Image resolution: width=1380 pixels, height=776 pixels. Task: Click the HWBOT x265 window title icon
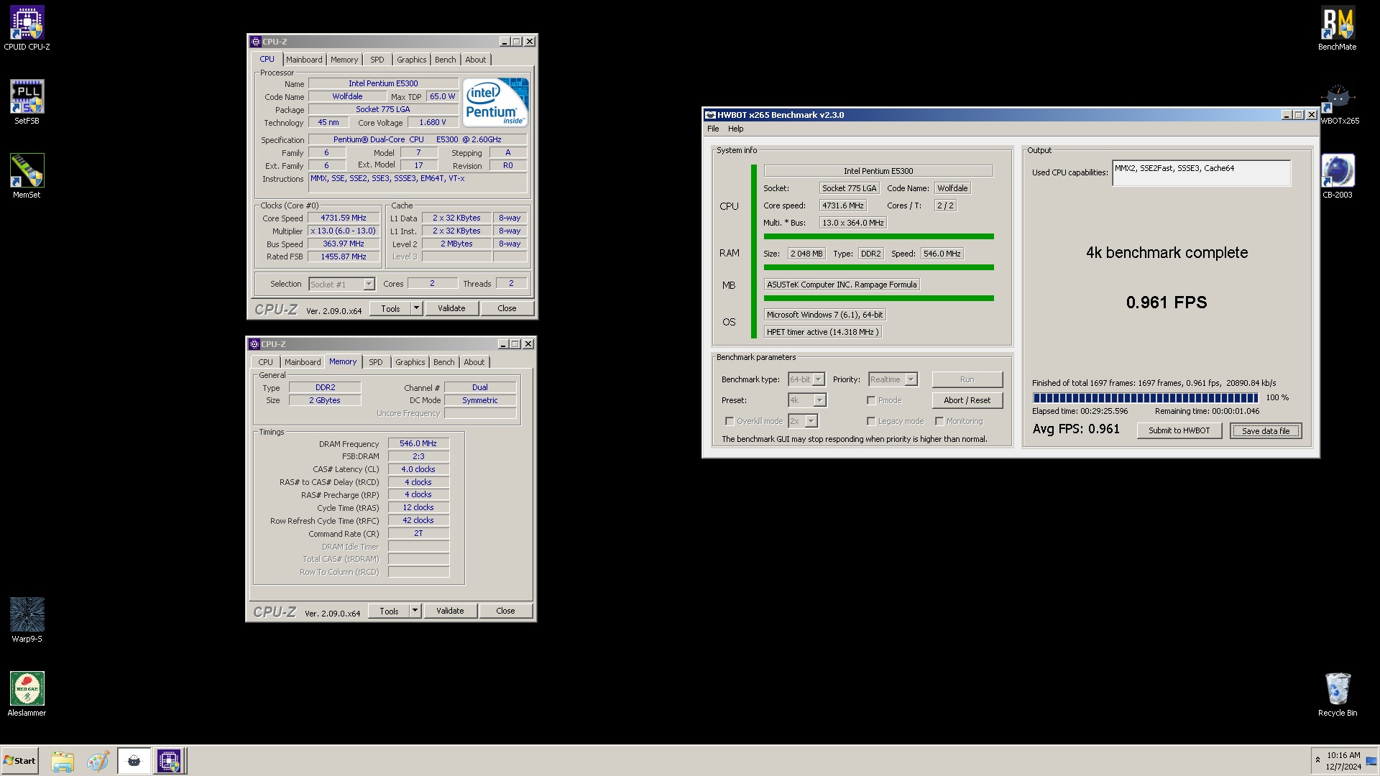click(710, 115)
